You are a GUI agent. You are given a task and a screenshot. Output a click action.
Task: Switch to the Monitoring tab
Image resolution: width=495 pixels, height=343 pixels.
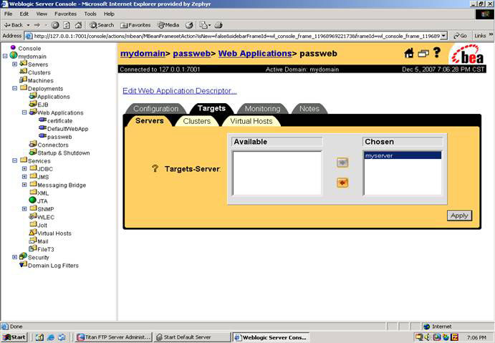coord(262,109)
